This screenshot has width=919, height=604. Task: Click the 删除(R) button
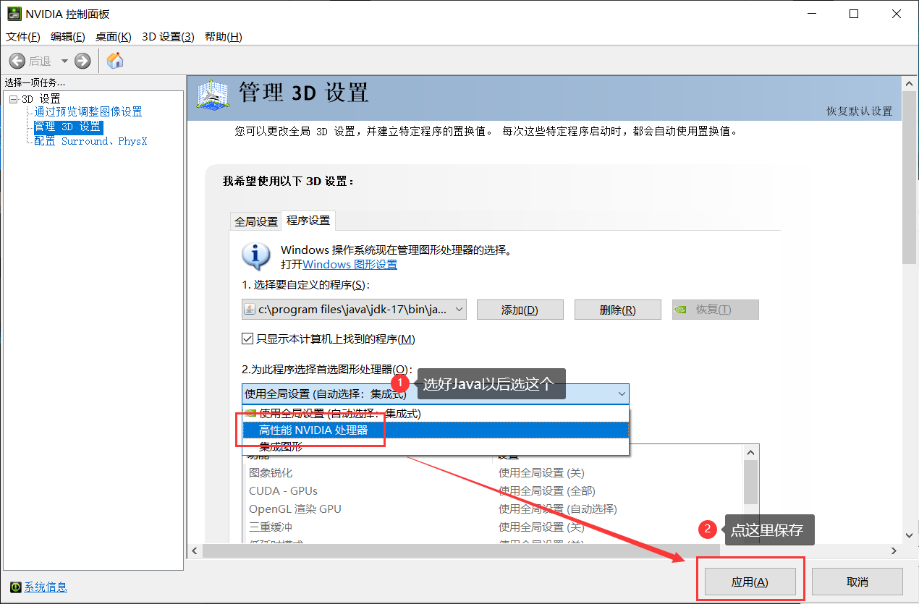pos(617,310)
